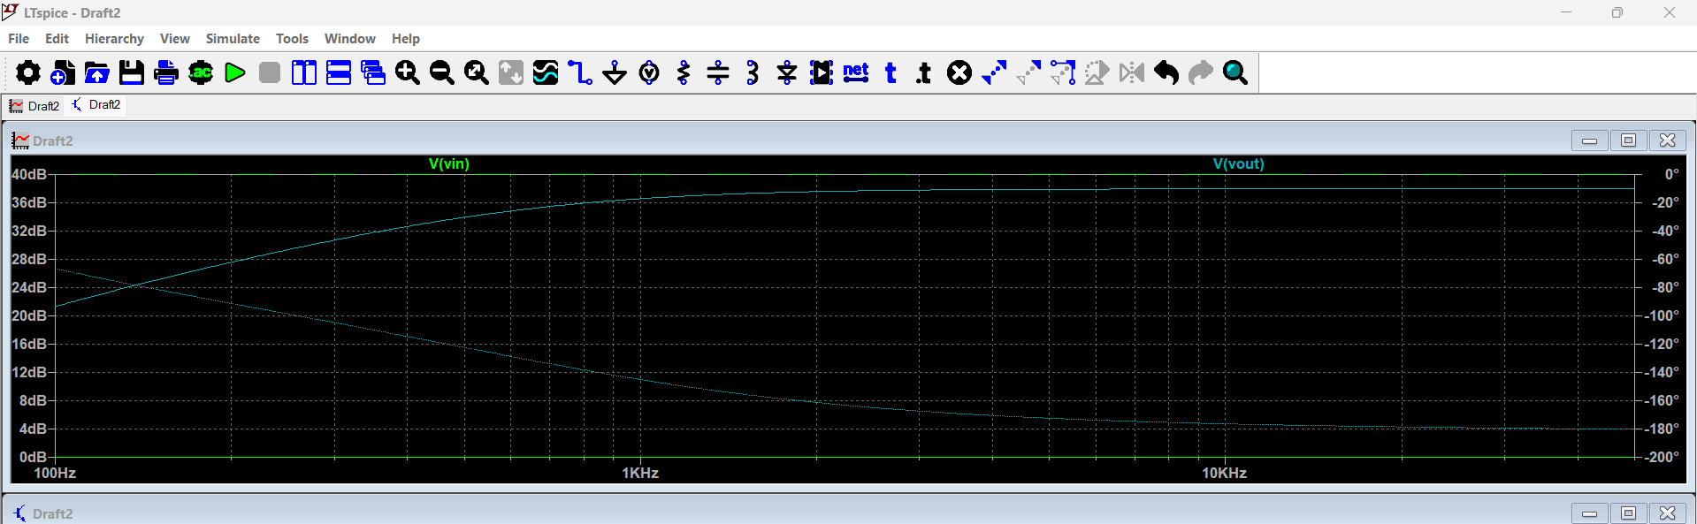The height and width of the screenshot is (524, 1697).
Task: Click the 40dB magnitude axis label
Action: click(29, 175)
